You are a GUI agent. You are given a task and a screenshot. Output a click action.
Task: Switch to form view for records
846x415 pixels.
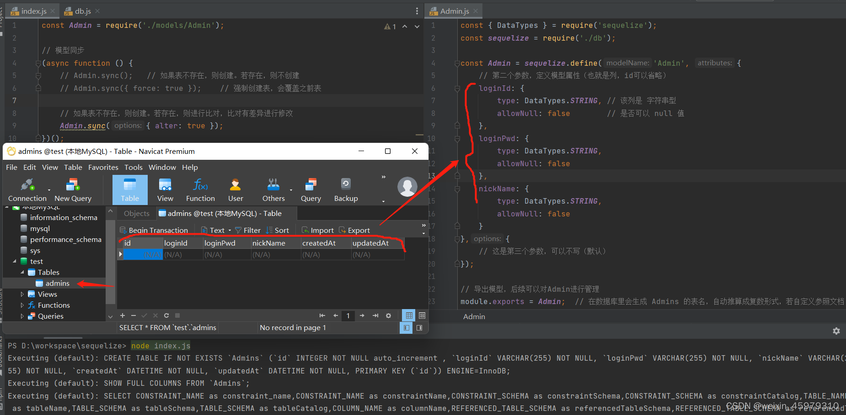(422, 315)
